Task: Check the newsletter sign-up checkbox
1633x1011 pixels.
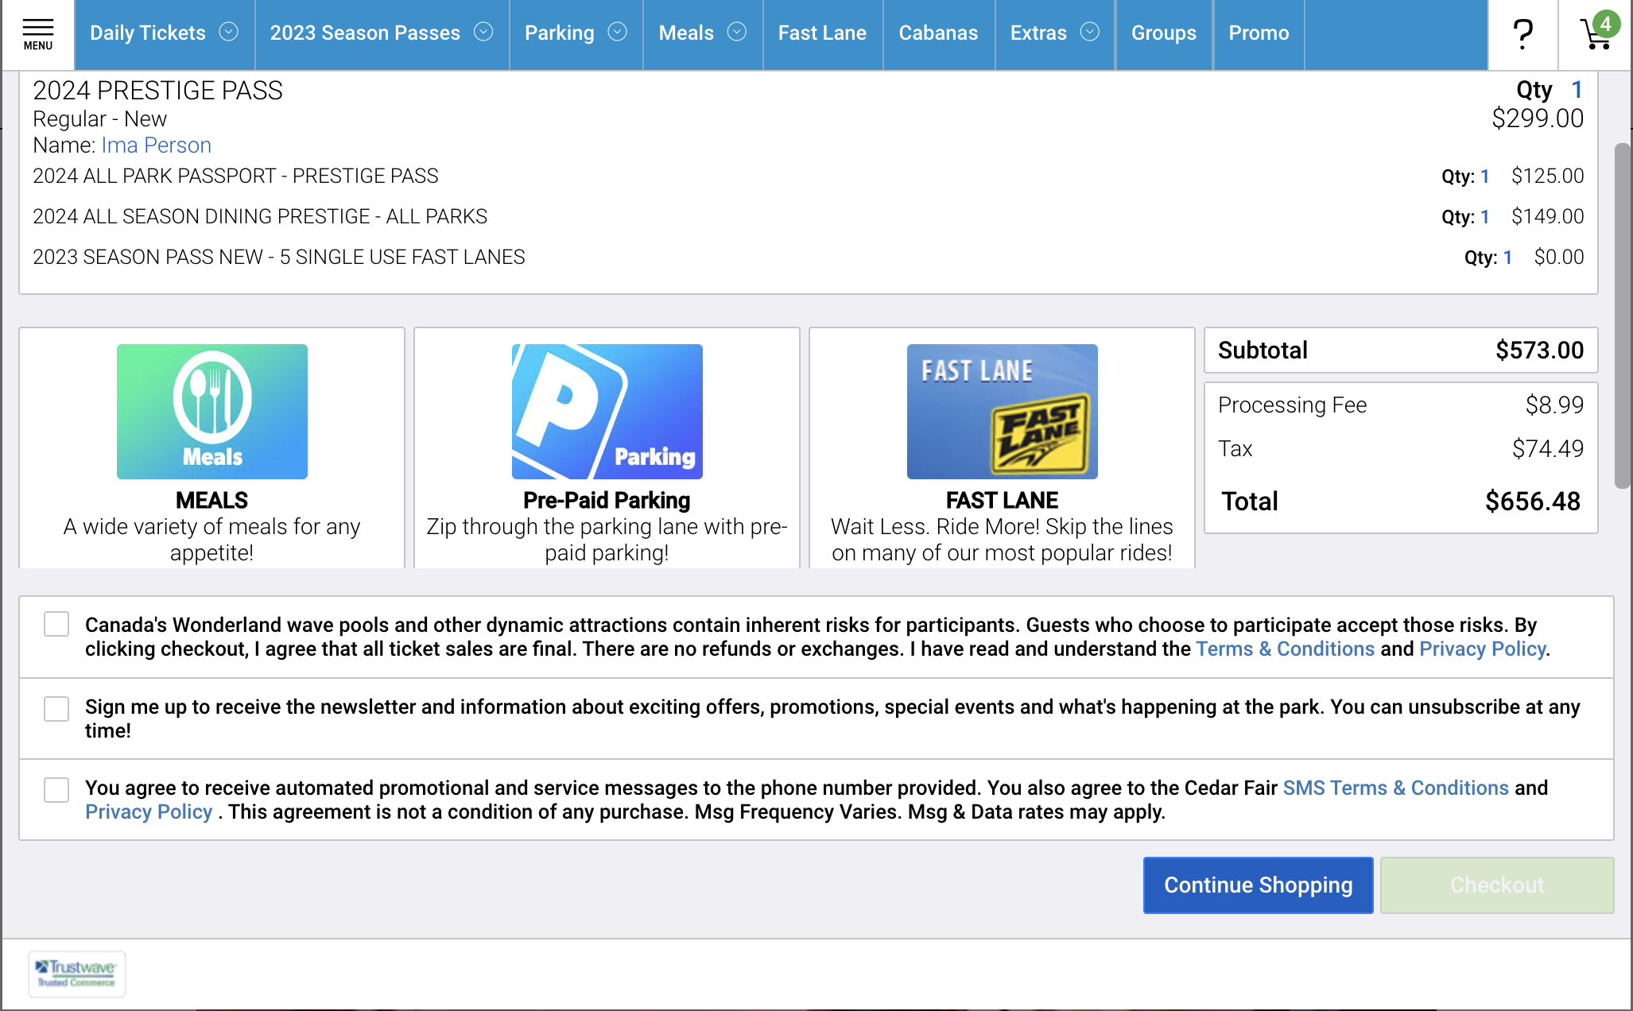Action: [56, 708]
